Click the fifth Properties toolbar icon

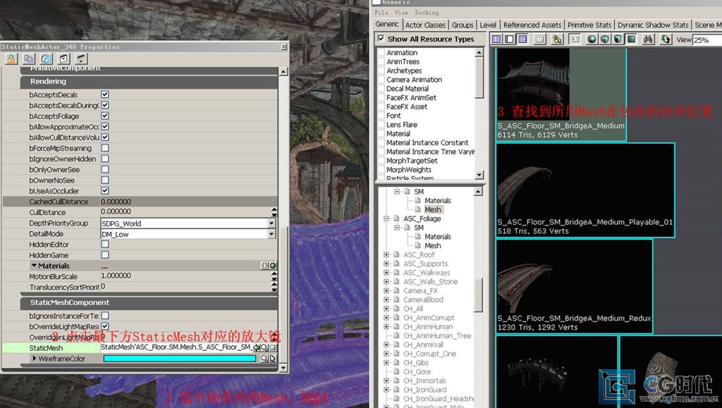(81, 59)
